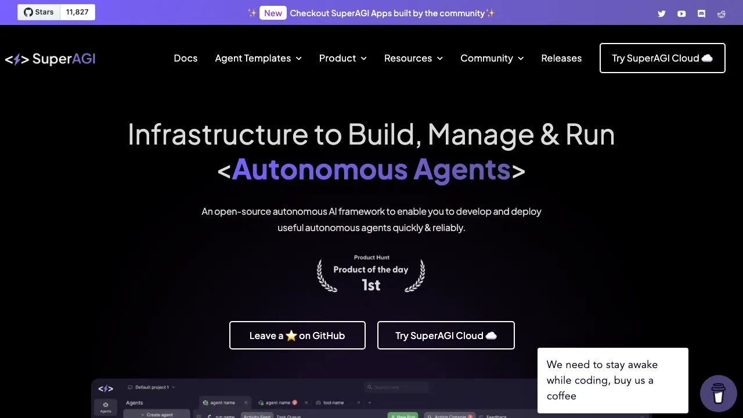The image size is (743, 418).
Task: Open the YouTube channel icon
Action: [x=681, y=14]
